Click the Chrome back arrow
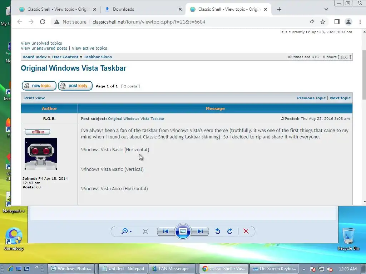366x274 pixels. click(20, 22)
